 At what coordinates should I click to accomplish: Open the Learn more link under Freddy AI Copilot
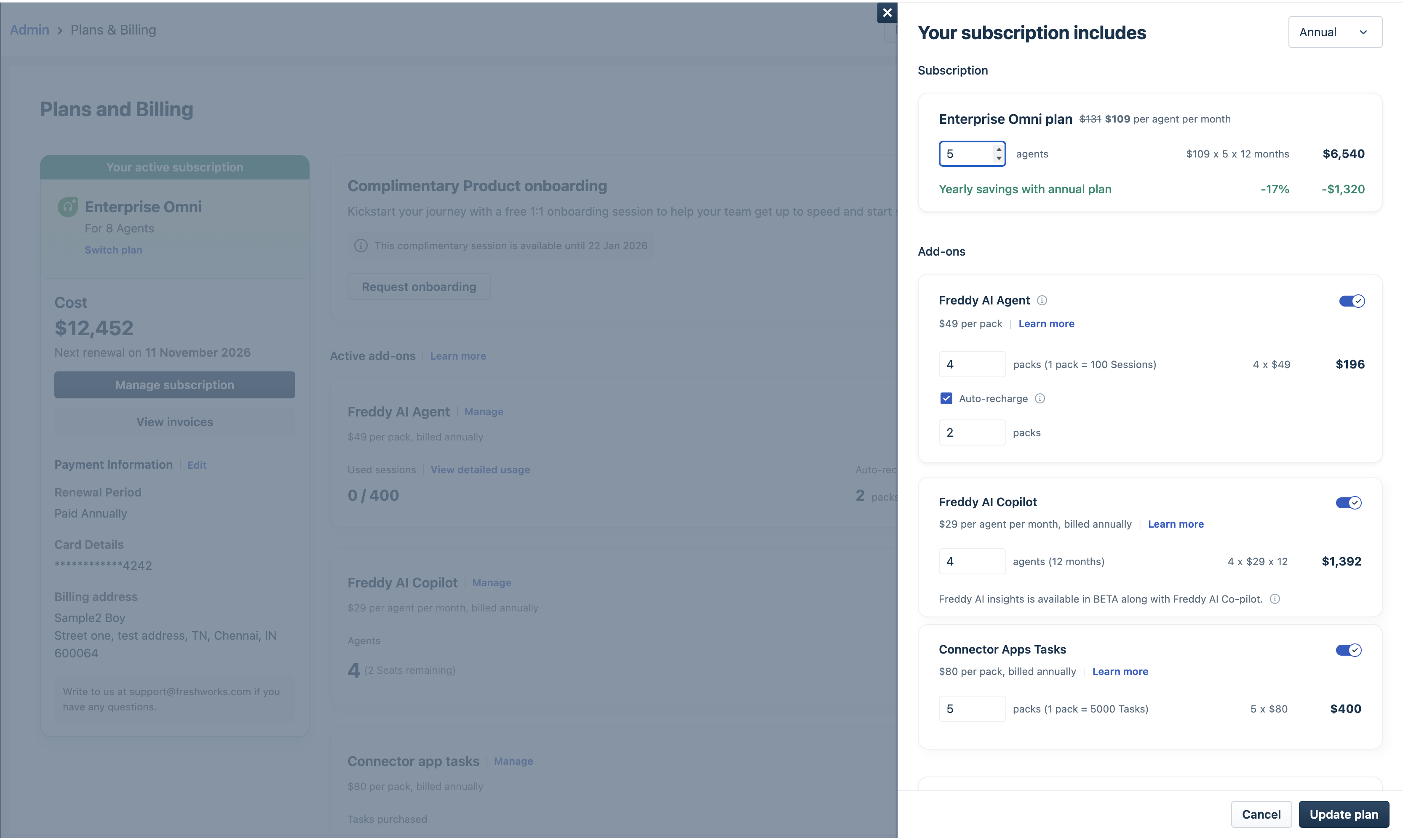(x=1176, y=524)
